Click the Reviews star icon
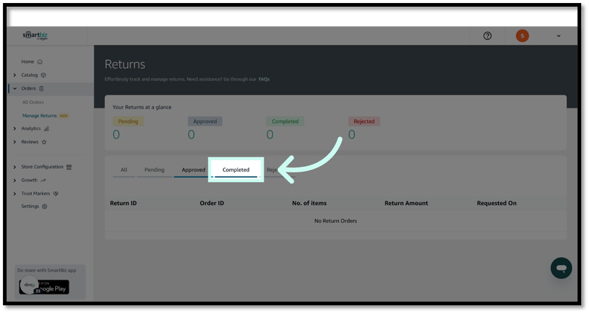Viewport: 589px width, 313px height. pyautogui.click(x=44, y=142)
